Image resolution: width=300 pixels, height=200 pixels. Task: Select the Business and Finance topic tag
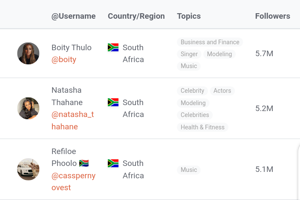pos(210,42)
